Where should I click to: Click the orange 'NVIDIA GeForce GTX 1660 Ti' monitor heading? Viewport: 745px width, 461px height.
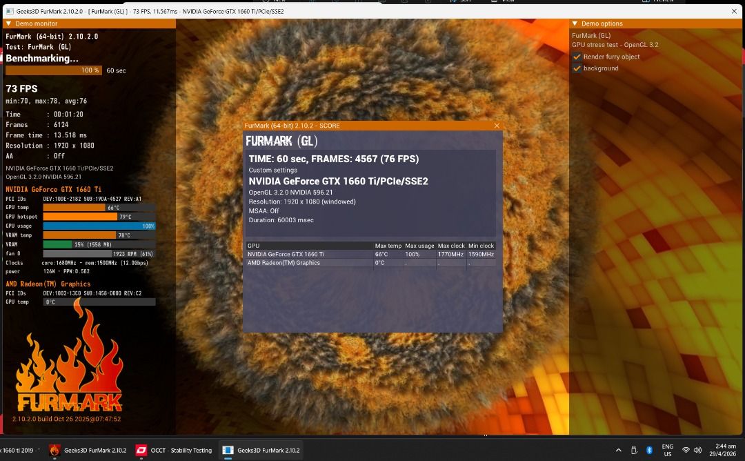point(53,189)
